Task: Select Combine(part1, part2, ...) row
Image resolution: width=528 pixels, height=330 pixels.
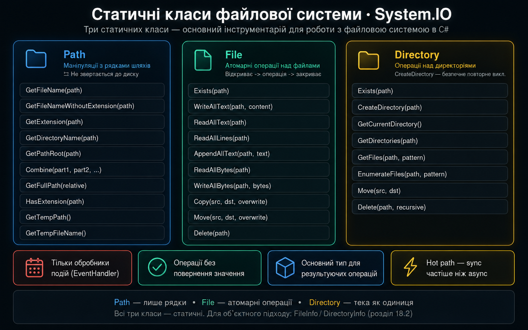Action: pyautogui.click(x=92, y=170)
